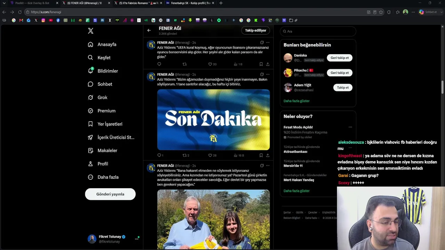The width and height of the screenshot is (445, 250).
Task: Repost the Son Dakika image tweet
Action: [186, 155]
